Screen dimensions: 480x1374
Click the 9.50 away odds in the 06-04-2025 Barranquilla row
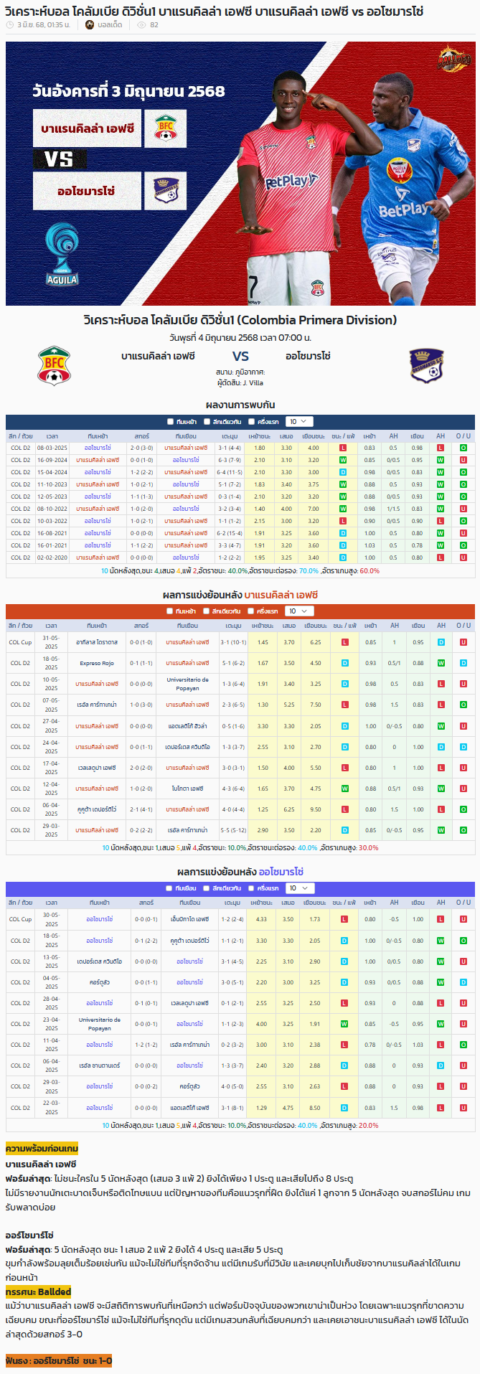pos(316,809)
